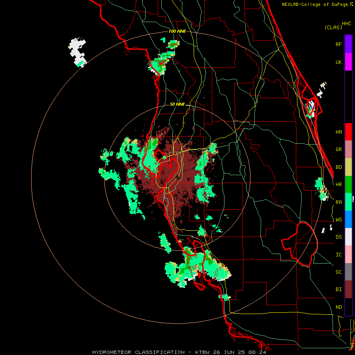Click the RF legend label
Viewport: 355px width, 355px height.
click(x=338, y=45)
